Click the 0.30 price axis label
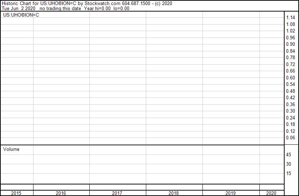This screenshot has width=299, height=196. click(290, 111)
